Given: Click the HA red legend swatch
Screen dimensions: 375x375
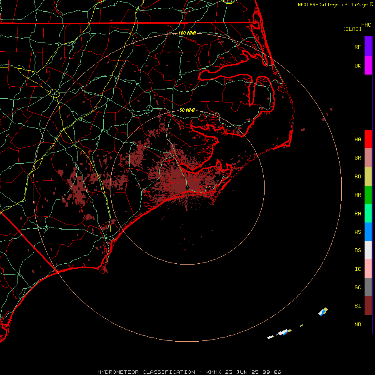Looking at the screenshot, I should point(368,139).
